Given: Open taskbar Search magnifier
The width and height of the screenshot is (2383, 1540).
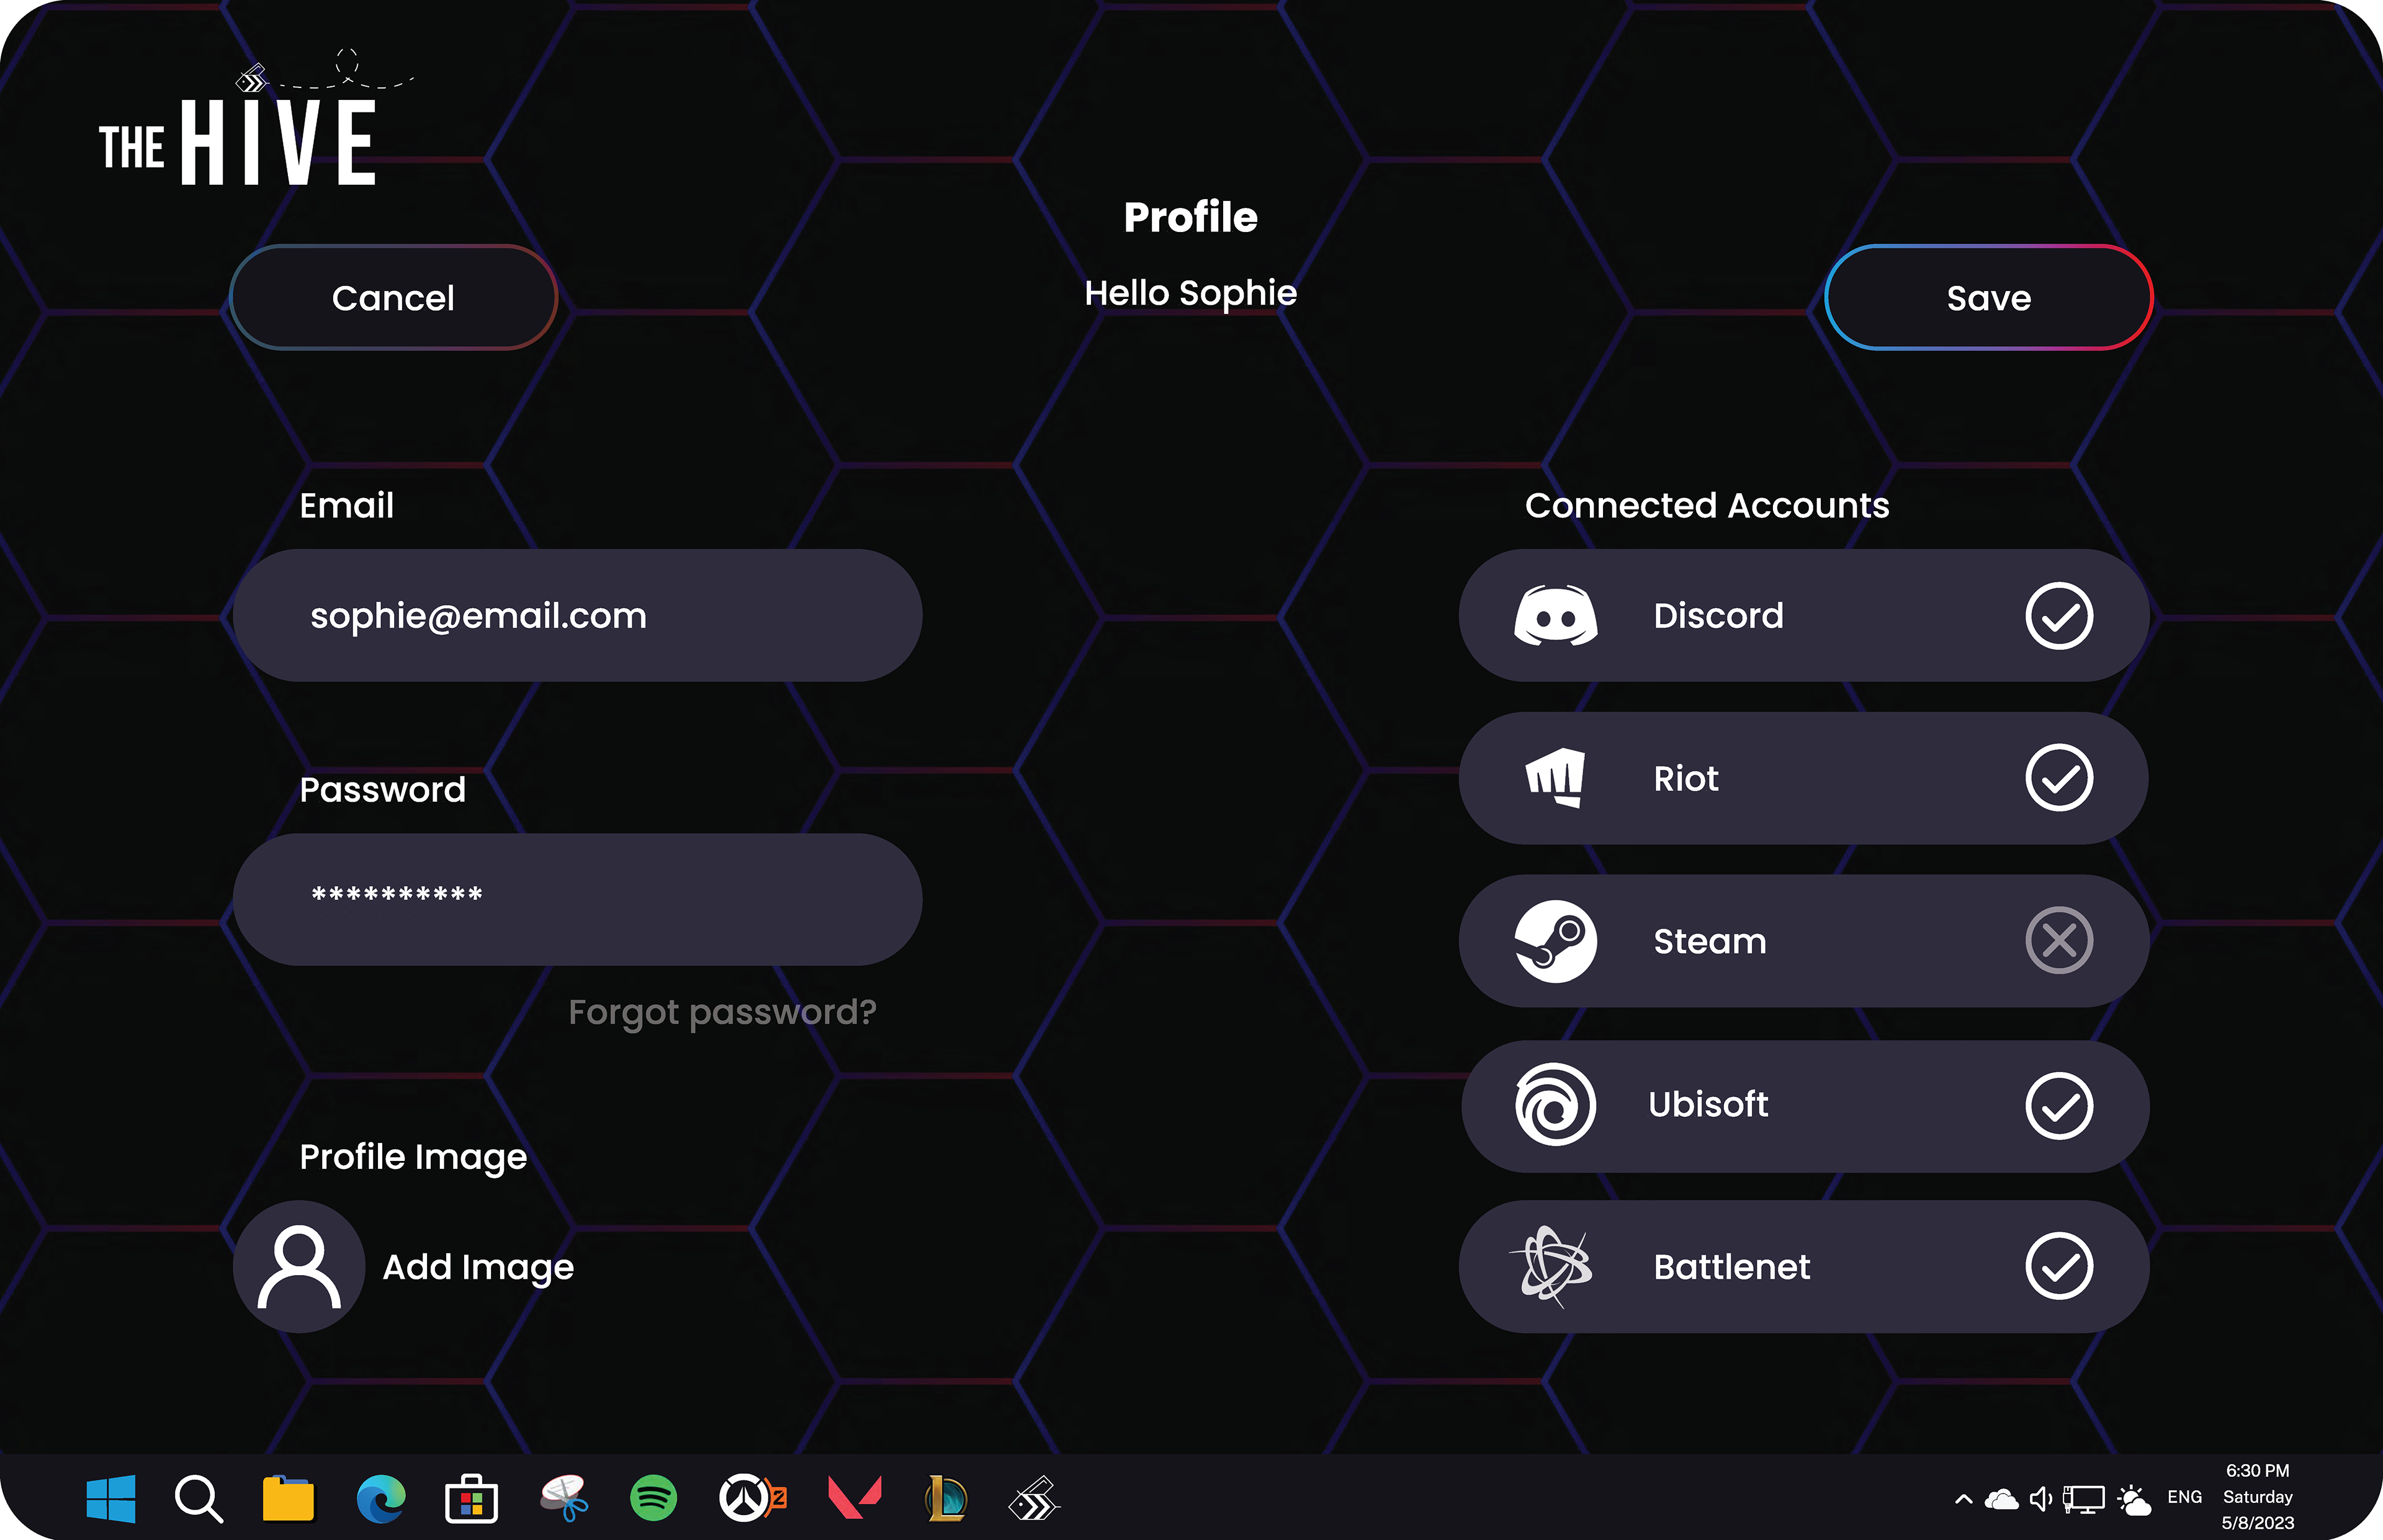Looking at the screenshot, I should 198,1499.
